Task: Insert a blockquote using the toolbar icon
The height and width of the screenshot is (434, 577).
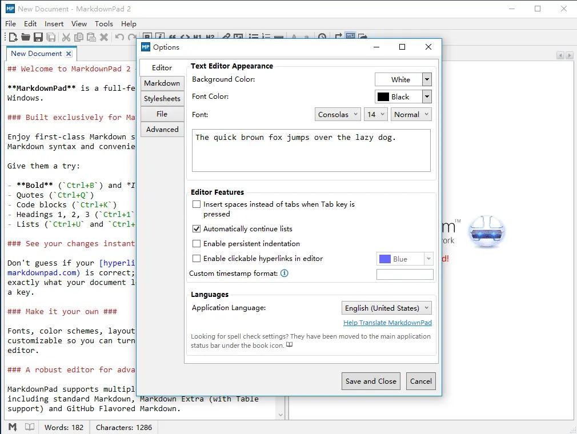Action: pyautogui.click(x=172, y=36)
